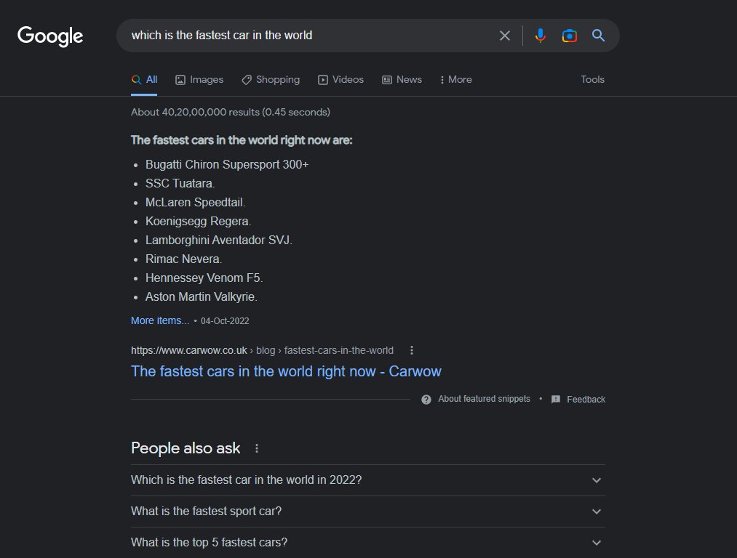Open the More search categories dropdown

456,80
